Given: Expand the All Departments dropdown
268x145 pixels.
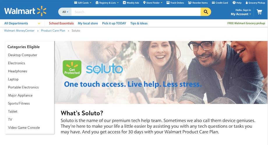Looking at the screenshot, I should pos(22,23).
